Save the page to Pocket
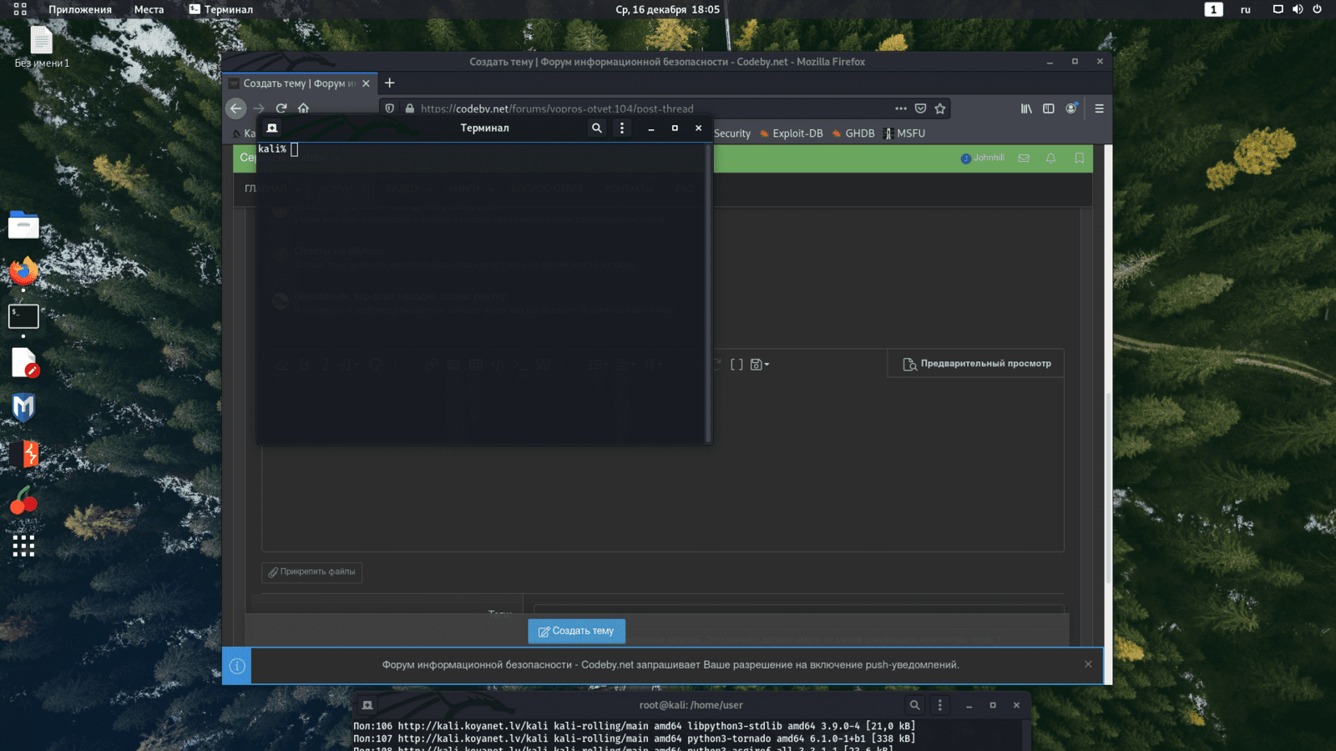Image resolution: width=1336 pixels, height=751 pixels. [x=920, y=108]
